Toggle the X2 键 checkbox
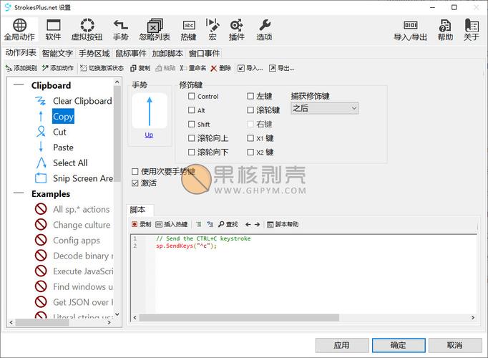Screen dimensions: 488x358 (250, 152)
